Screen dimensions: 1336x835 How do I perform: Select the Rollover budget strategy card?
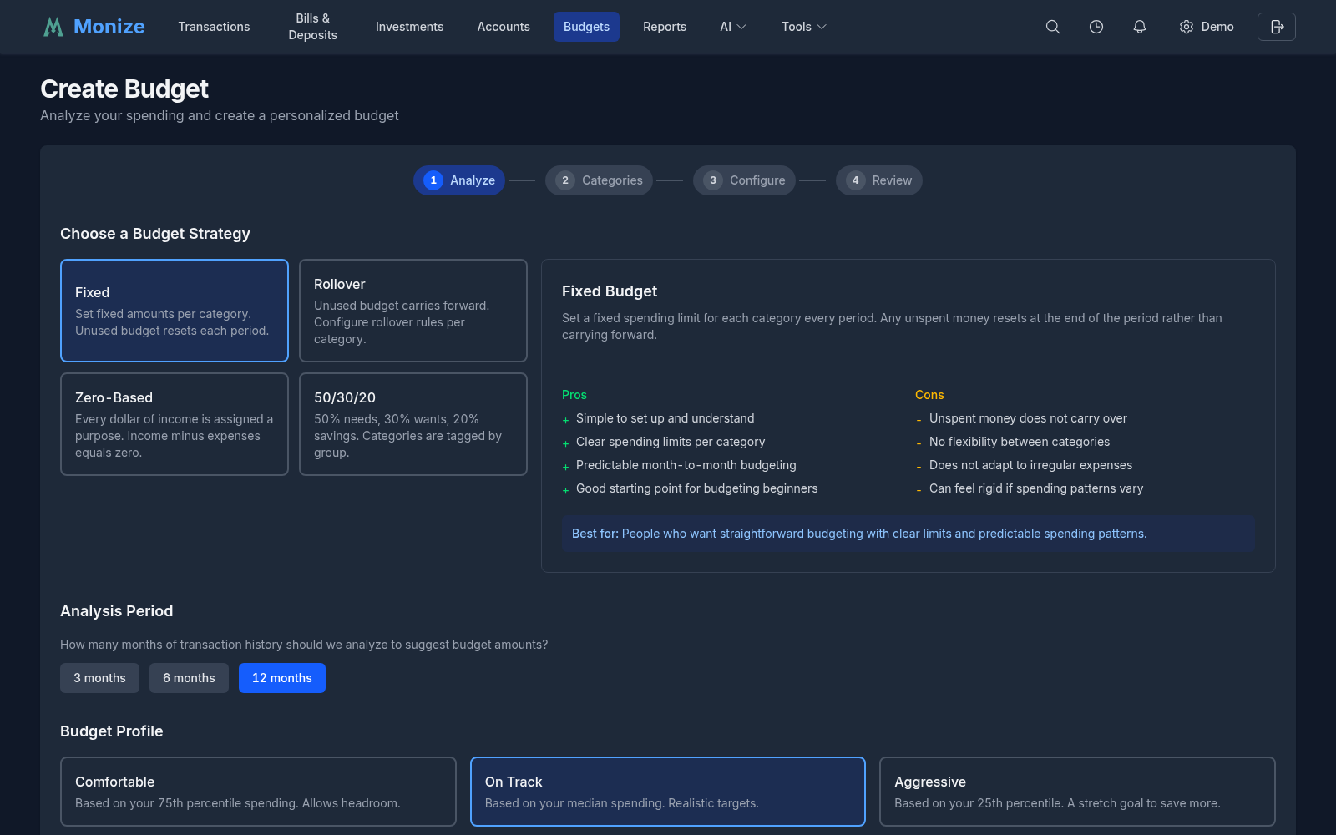pos(413,311)
